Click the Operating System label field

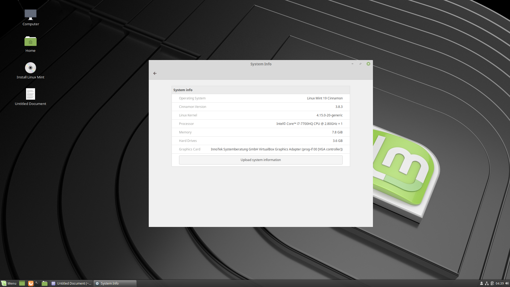pyautogui.click(x=192, y=98)
